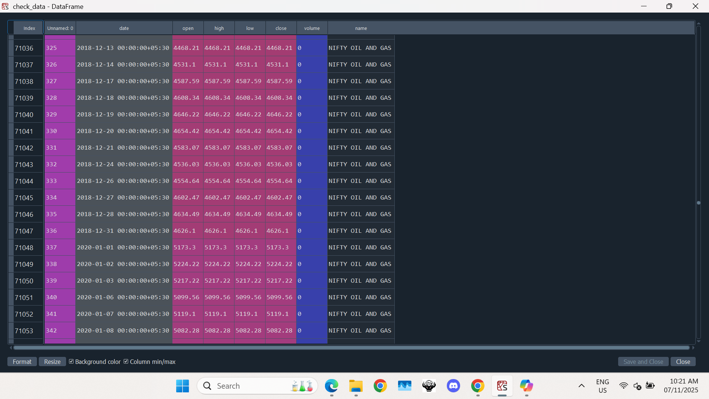
Task: Open File Explorer from the taskbar
Action: pos(356,386)
